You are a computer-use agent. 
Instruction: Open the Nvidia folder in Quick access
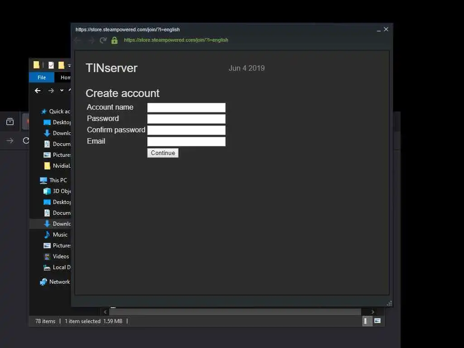coord(57,166)
